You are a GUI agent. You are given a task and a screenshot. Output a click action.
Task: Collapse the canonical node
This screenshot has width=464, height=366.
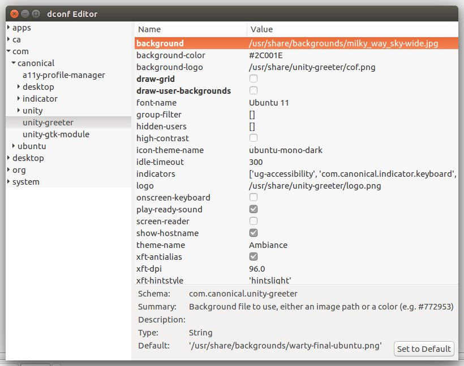[x=13, y=63]
